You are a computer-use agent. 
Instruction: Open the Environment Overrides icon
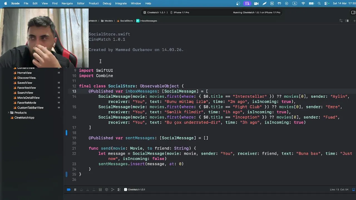click(119, 189)
